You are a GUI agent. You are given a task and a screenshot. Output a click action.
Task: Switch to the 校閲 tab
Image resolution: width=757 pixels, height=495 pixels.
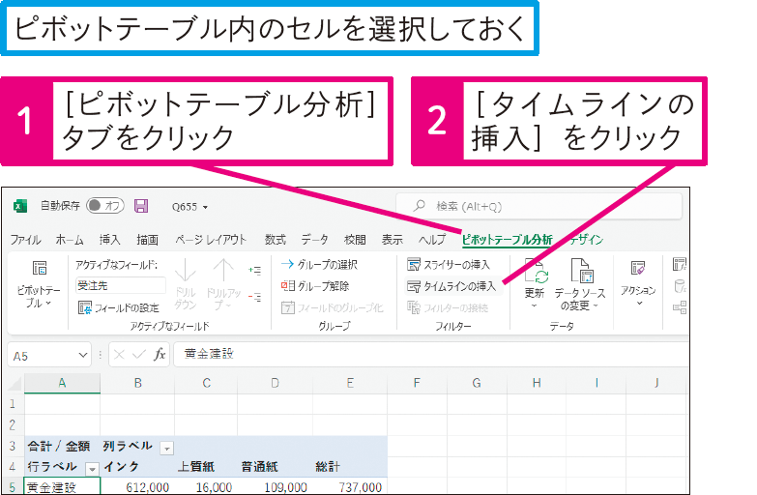(x=355, y=240)
